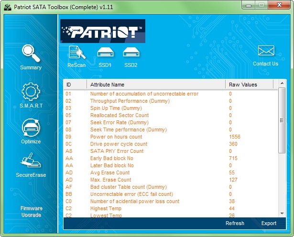Open the Firmware Upgrade section
The height and width of the screenshot is (237, 294).
tap(32, 212)
